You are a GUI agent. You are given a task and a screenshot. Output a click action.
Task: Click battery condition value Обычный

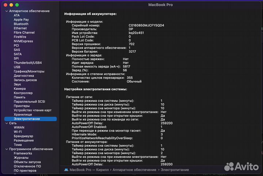[x=134, y=81]
